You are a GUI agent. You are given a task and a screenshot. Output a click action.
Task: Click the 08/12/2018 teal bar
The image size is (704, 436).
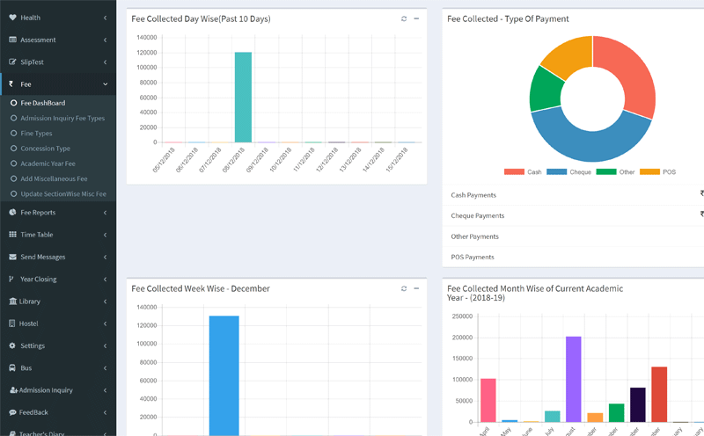pos(244,98)
